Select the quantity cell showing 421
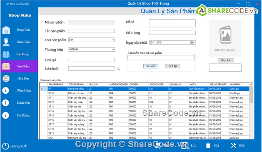The width and height of the screenshot is (262, 152). (159, 89)
